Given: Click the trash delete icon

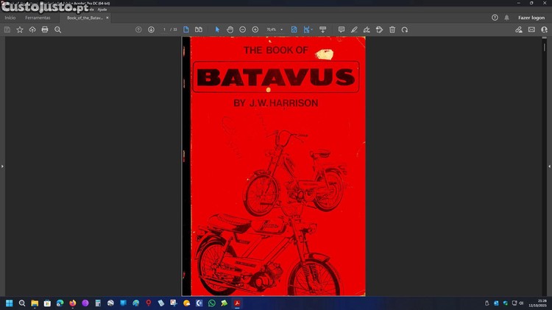Looking at the screenshot, I should pyautogui.click(x=392, y=29).
